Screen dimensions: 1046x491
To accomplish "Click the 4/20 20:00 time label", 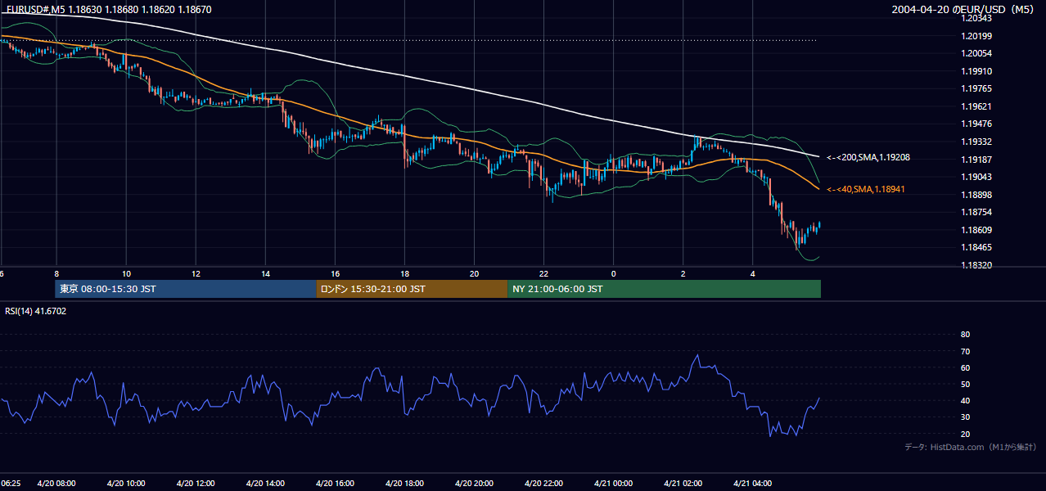I will [x=474, y=484].
